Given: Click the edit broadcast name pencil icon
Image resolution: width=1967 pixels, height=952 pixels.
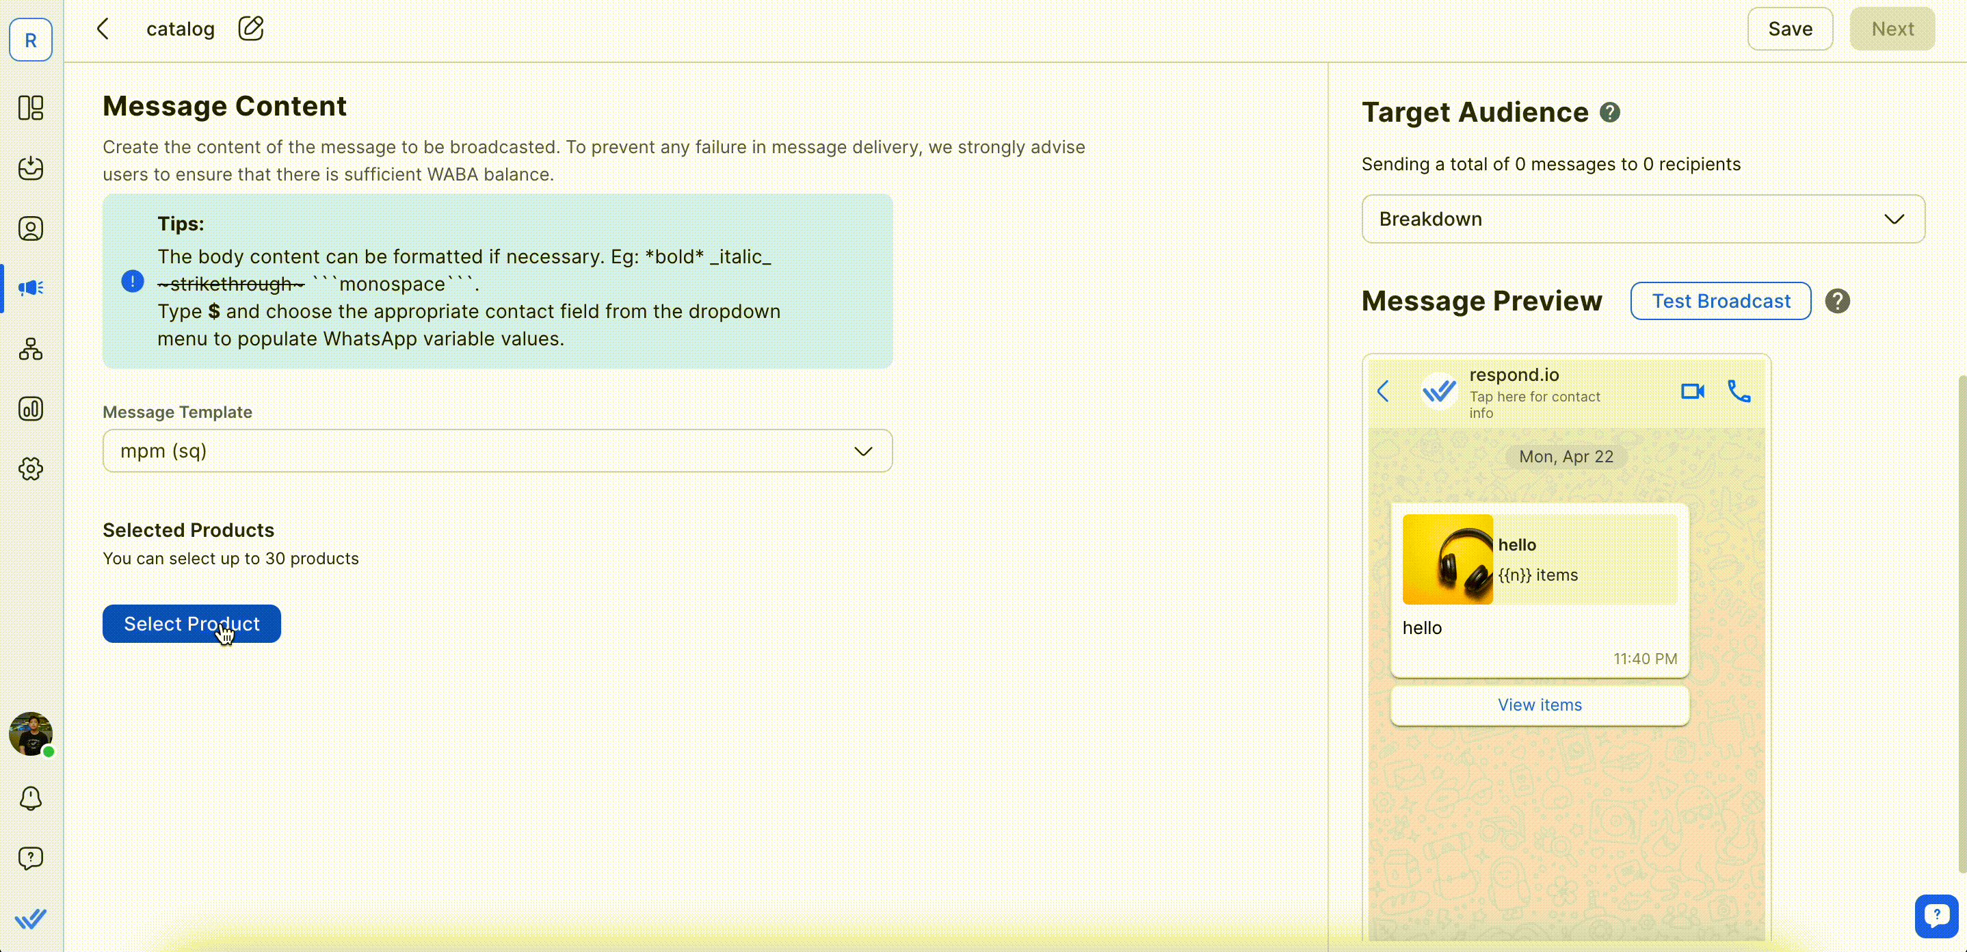Looking at the screenshot, I should [250, 29].
